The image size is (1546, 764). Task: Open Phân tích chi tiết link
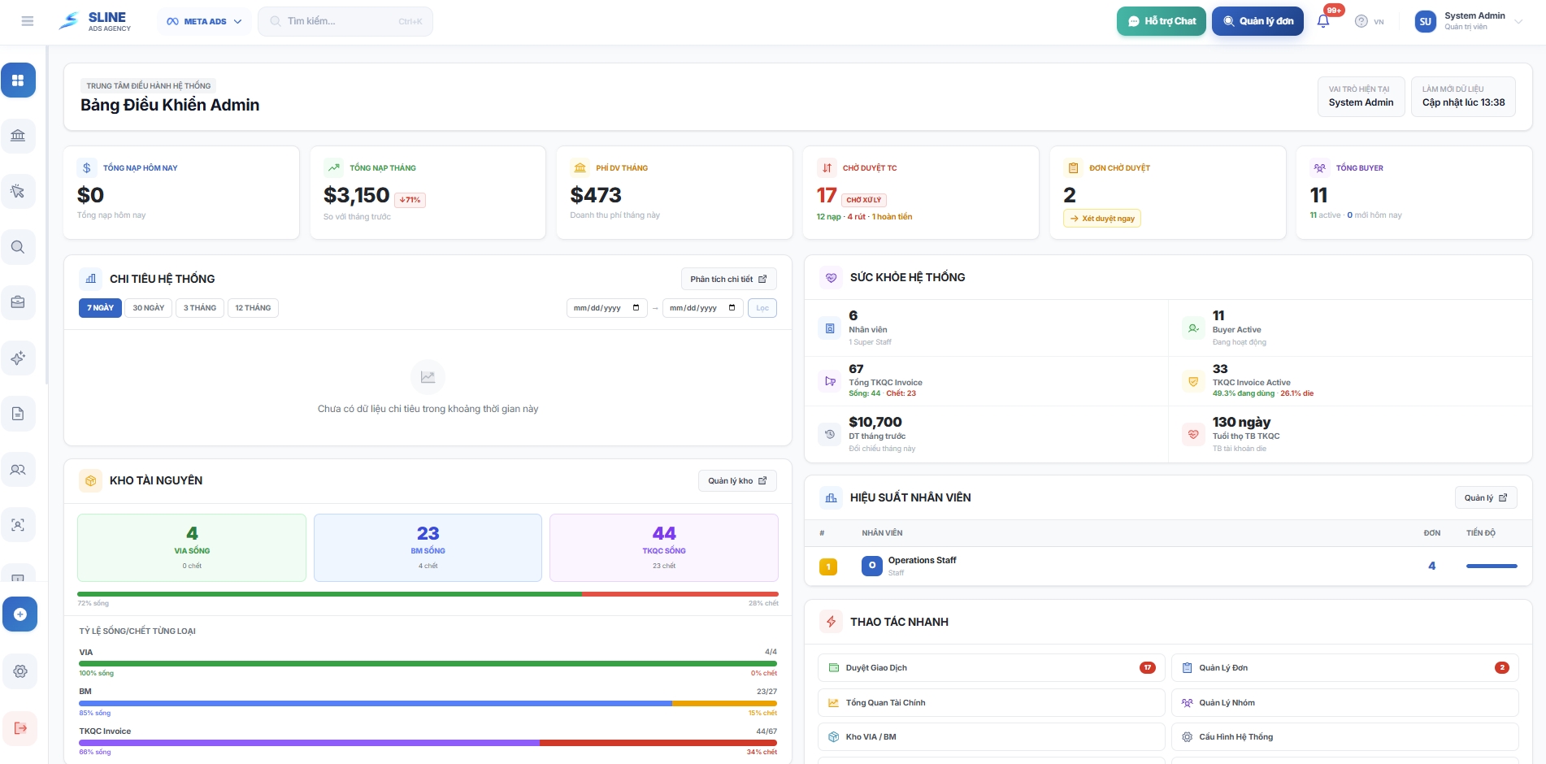[x=728, y=279]
